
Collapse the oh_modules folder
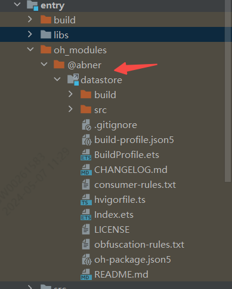click(30, 49)
